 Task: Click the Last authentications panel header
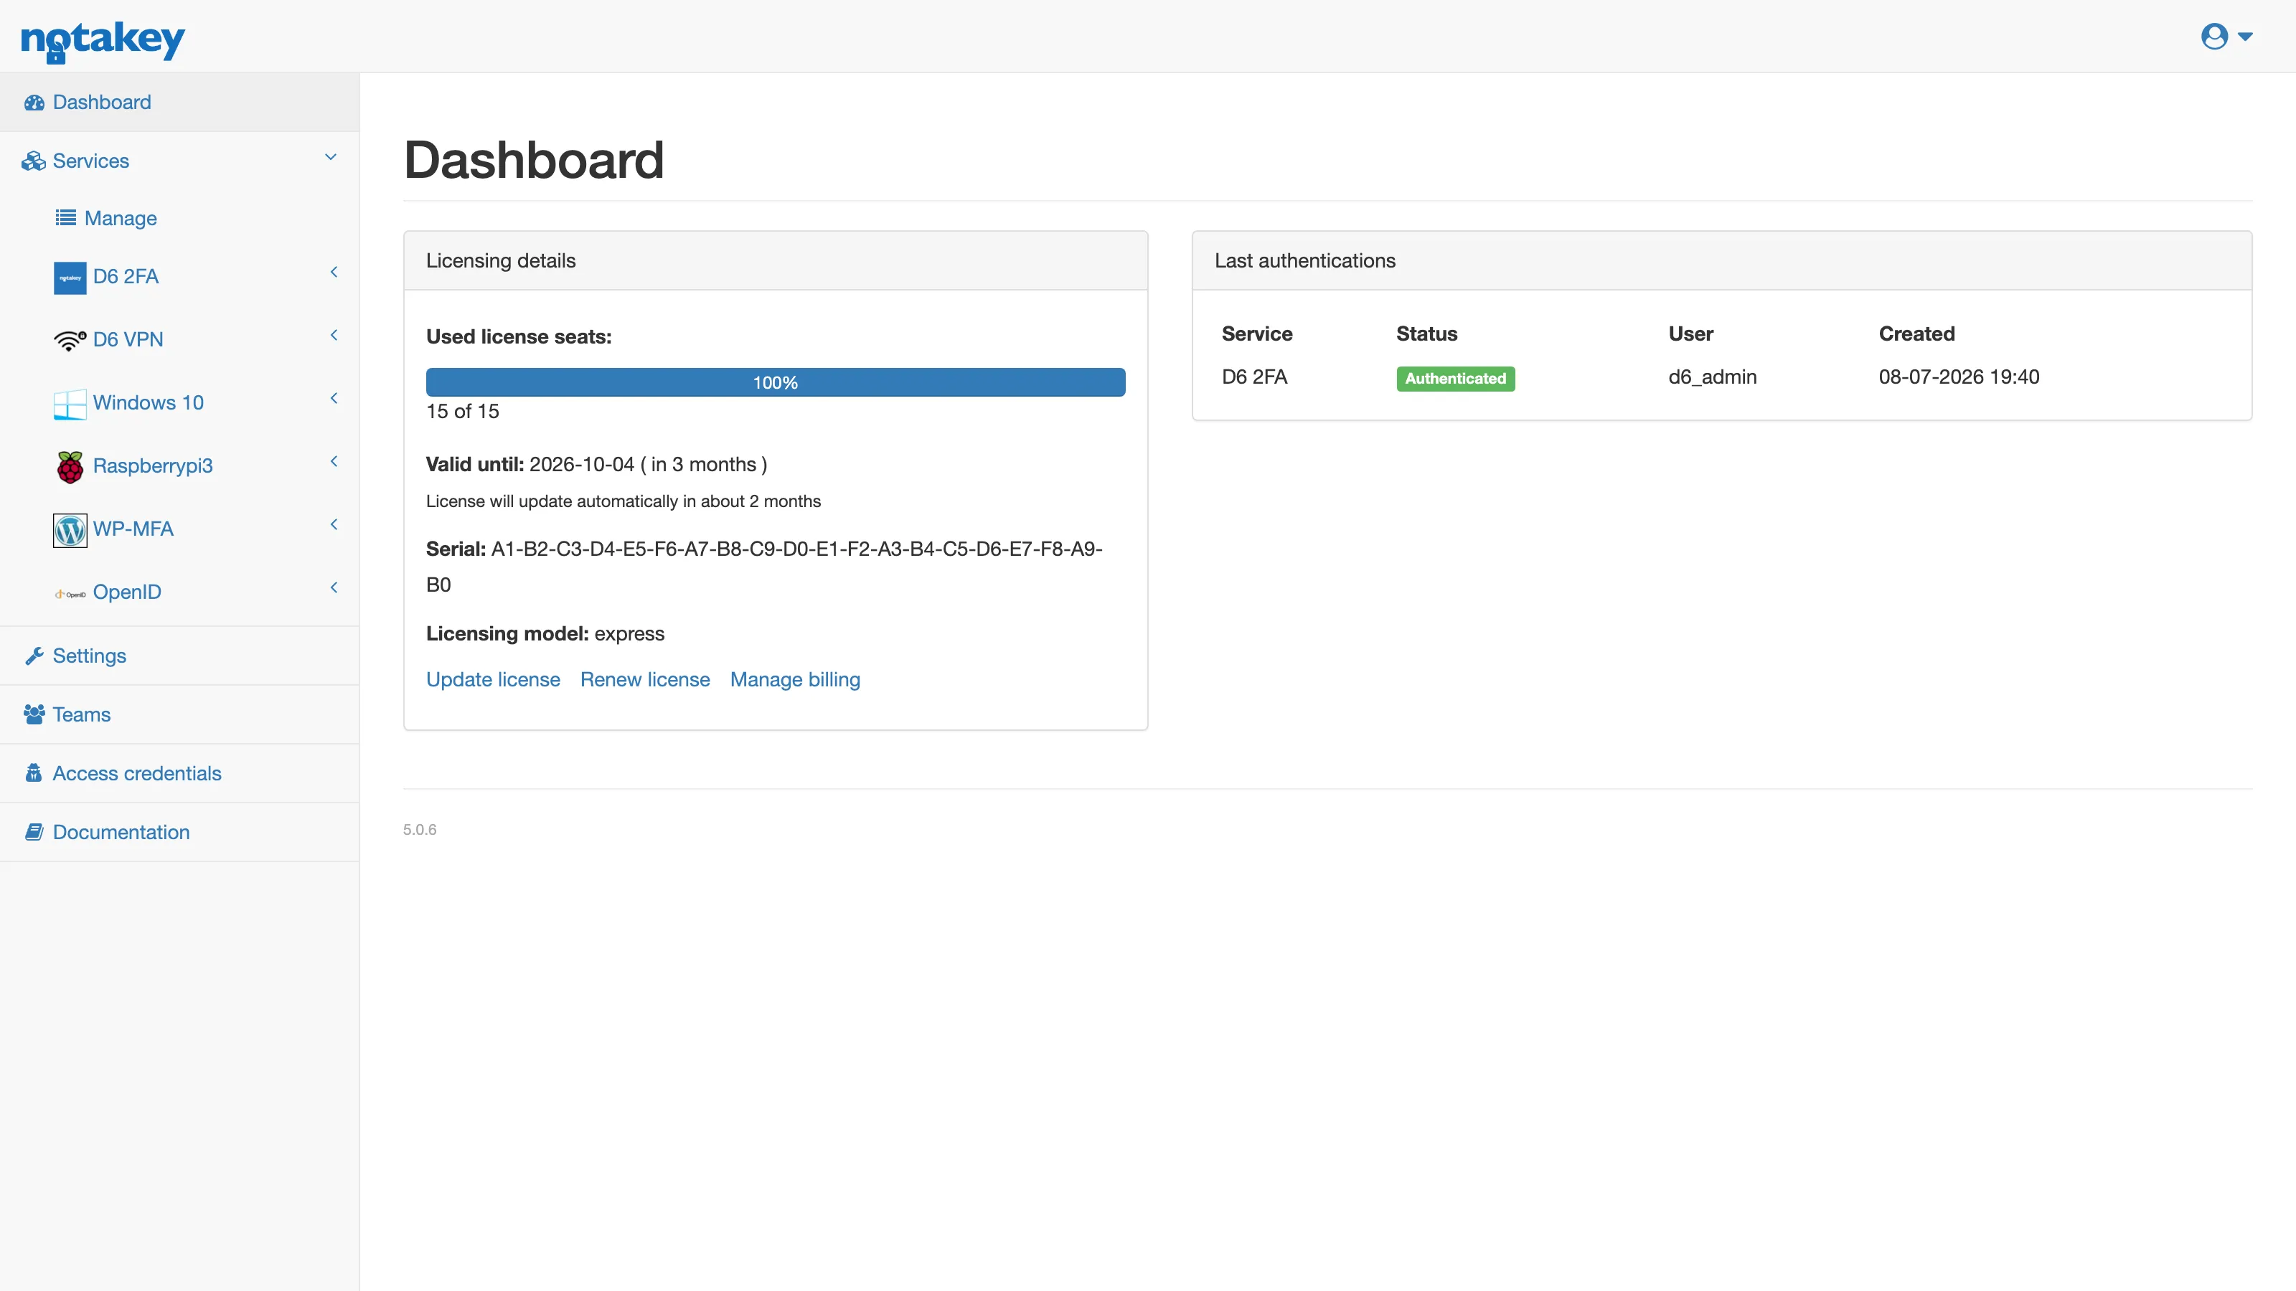point(1722,261)
